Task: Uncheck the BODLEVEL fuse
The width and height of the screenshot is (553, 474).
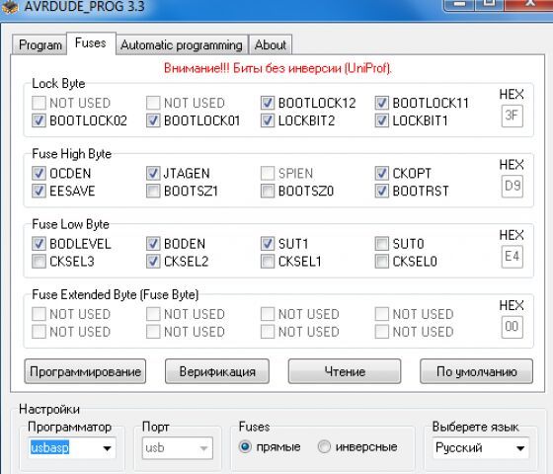Action: point(39,244)
